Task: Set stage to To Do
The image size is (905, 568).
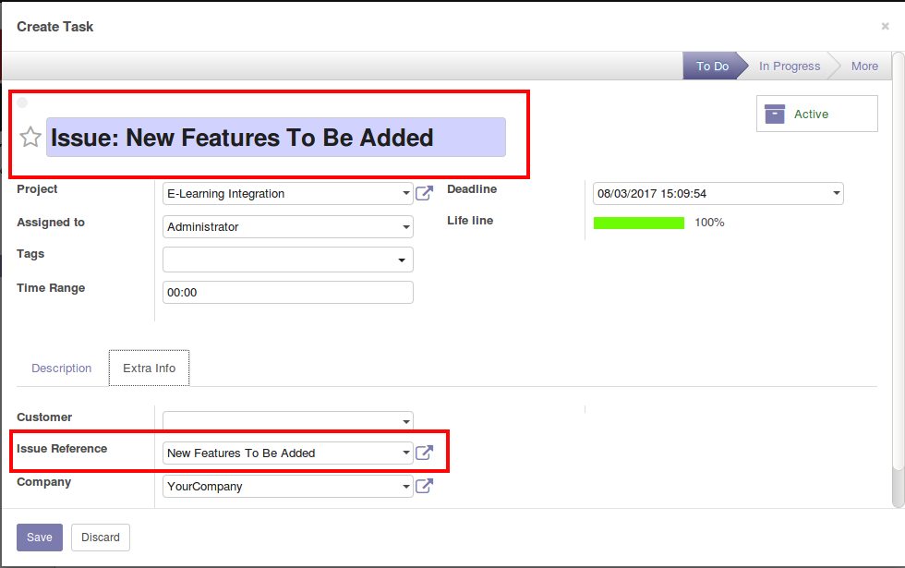Action: tap(712, 66)
